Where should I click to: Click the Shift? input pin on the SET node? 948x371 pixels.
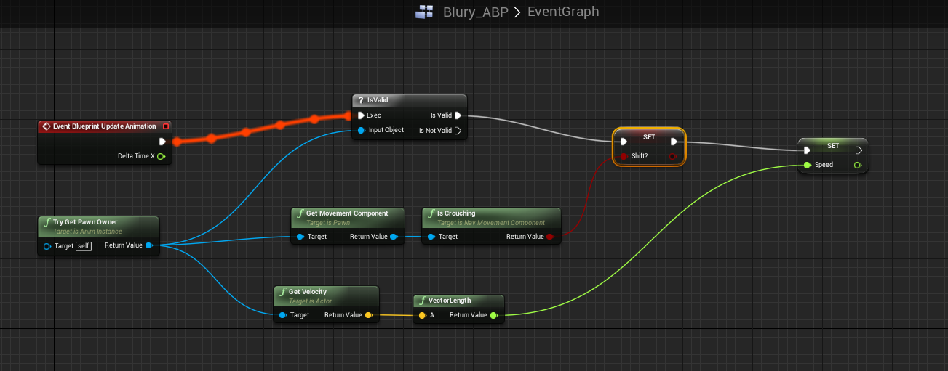coord(624,156)
